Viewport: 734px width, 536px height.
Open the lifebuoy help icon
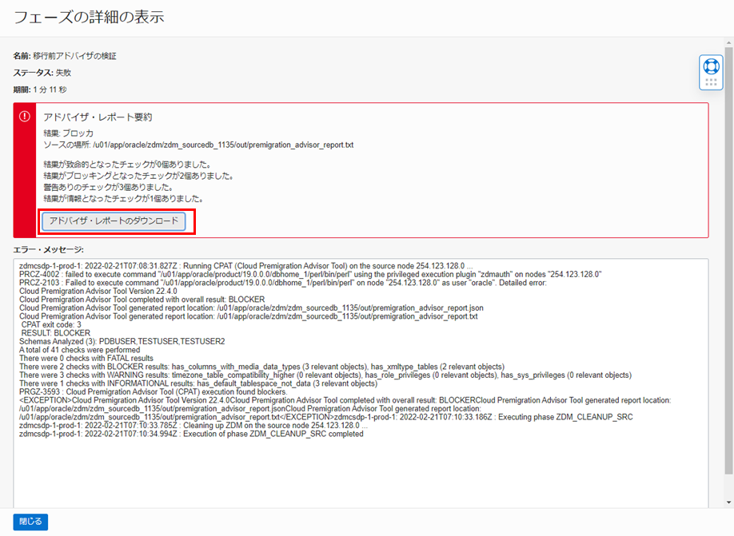pyautogui.click(x=709, y=65)
